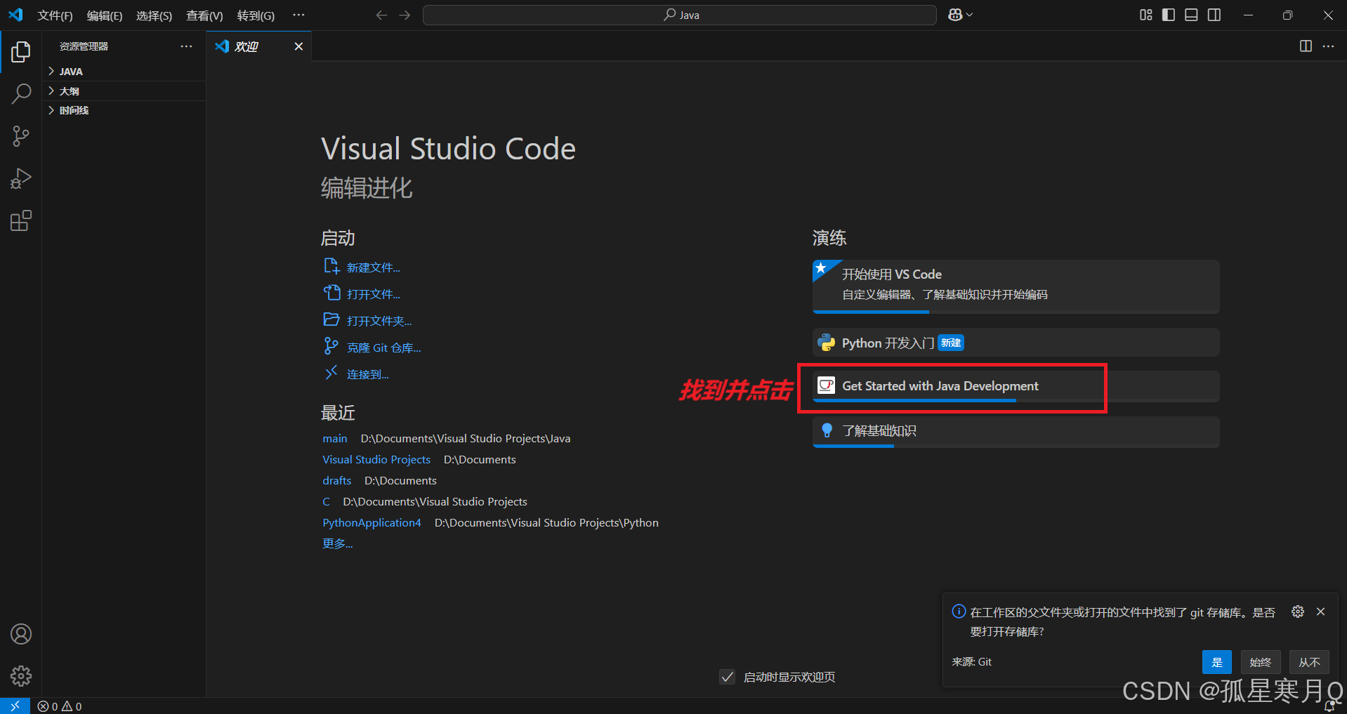
Task: Open the Accounts icon in activity bar
Action: [x=21, y=634]
